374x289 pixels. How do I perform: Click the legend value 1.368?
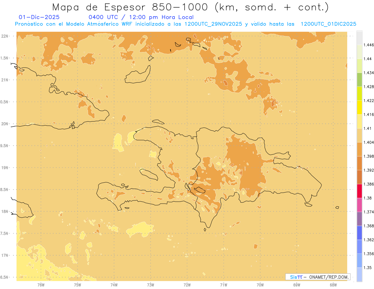369,226
